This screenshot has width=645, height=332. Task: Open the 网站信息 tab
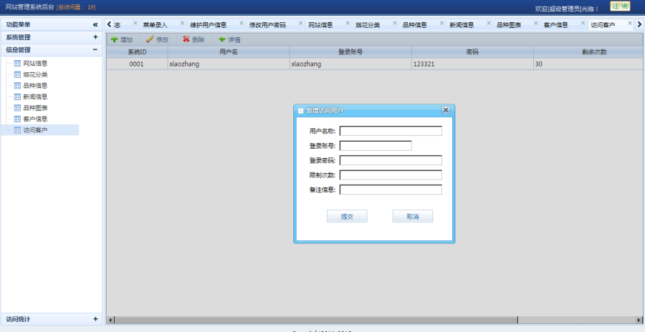pos(321,25)
